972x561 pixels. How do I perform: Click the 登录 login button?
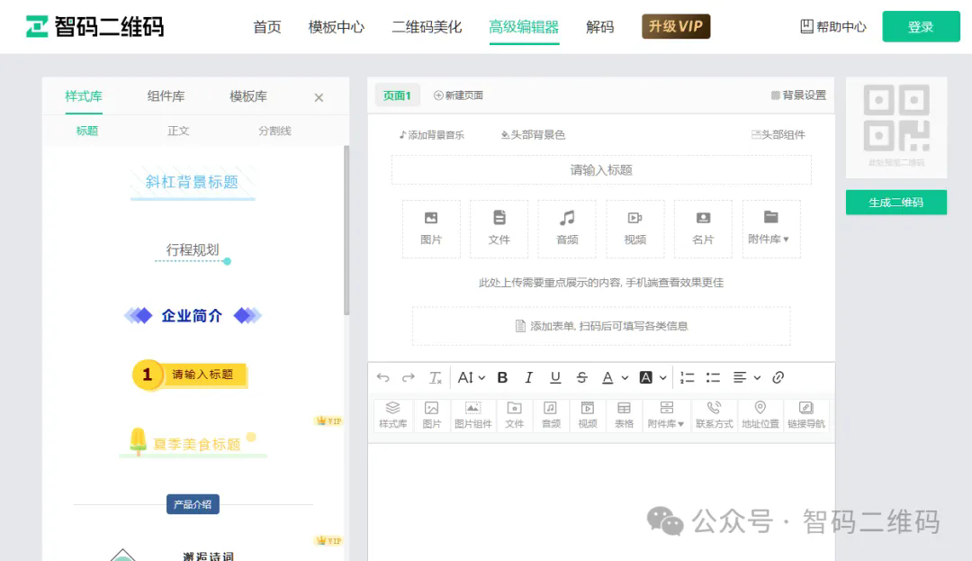(x=921, y=27)
